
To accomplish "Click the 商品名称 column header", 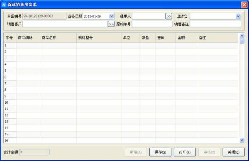I will pos(58,38).
